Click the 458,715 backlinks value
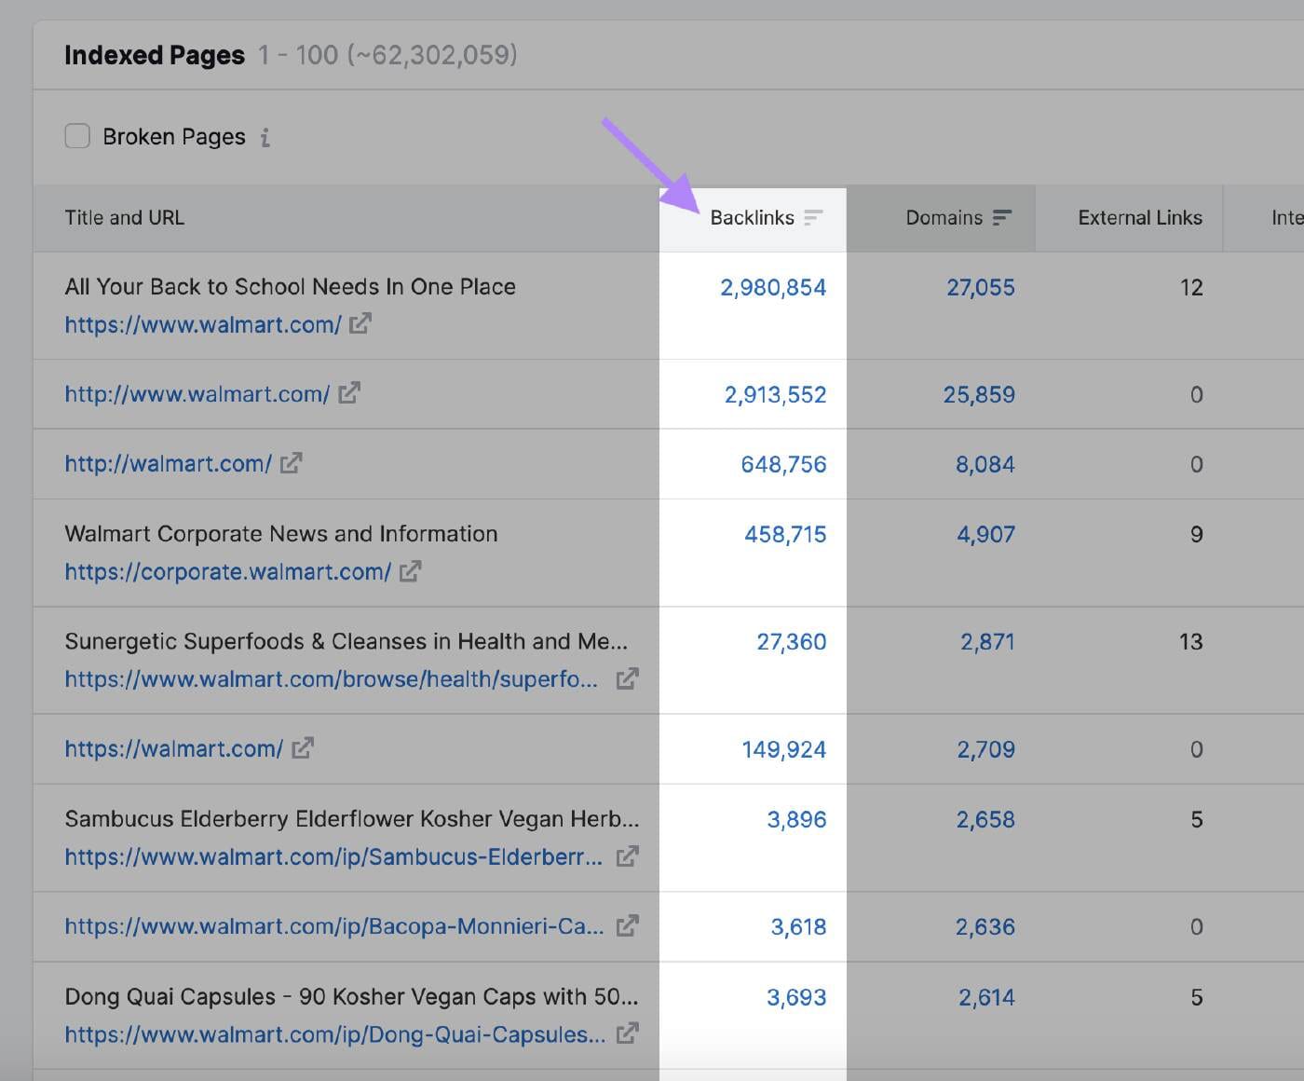The width and height of the screenshot is (1304, 1081). (x=785, y=535)
